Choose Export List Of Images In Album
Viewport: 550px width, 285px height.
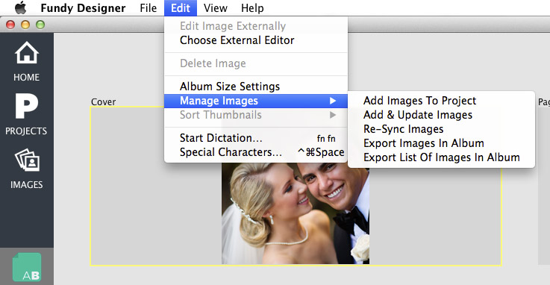[441, 157]
